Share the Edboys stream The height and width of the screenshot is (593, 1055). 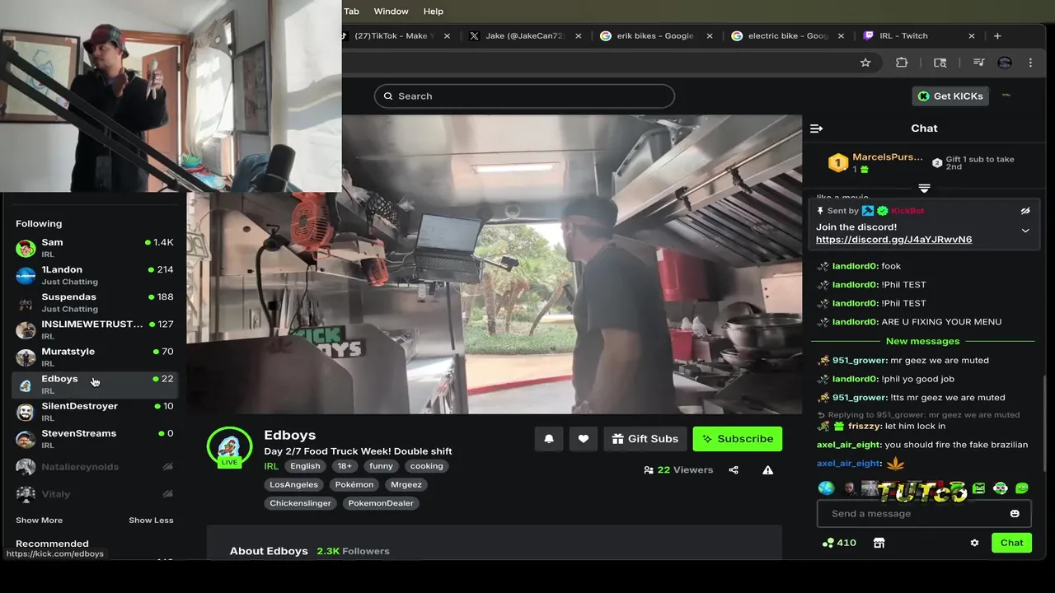(734, 470)
